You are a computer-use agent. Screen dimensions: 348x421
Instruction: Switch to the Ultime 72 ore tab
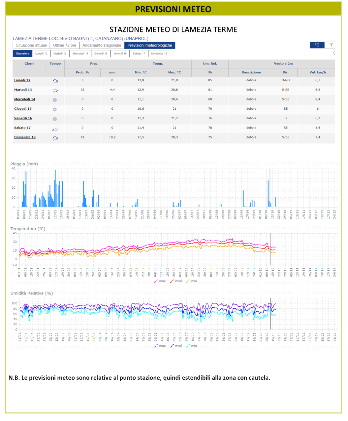coord(65,45)
